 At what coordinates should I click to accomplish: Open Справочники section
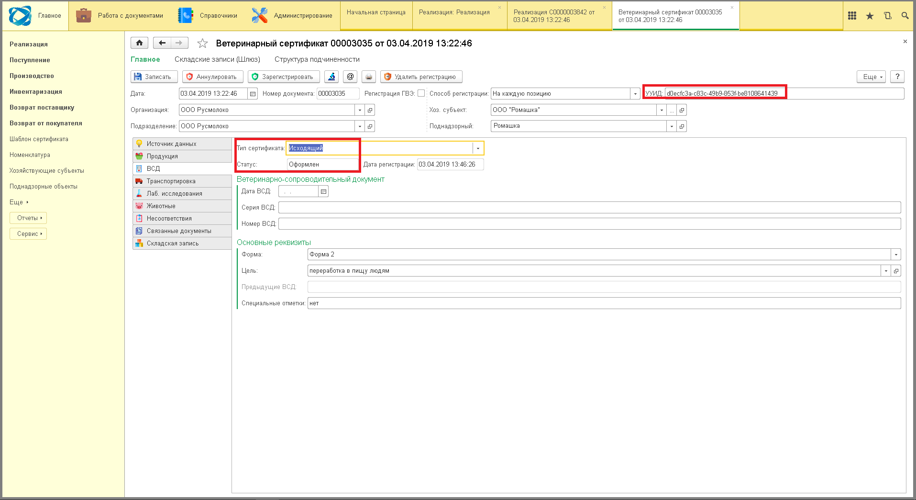(x=208, y=16)
